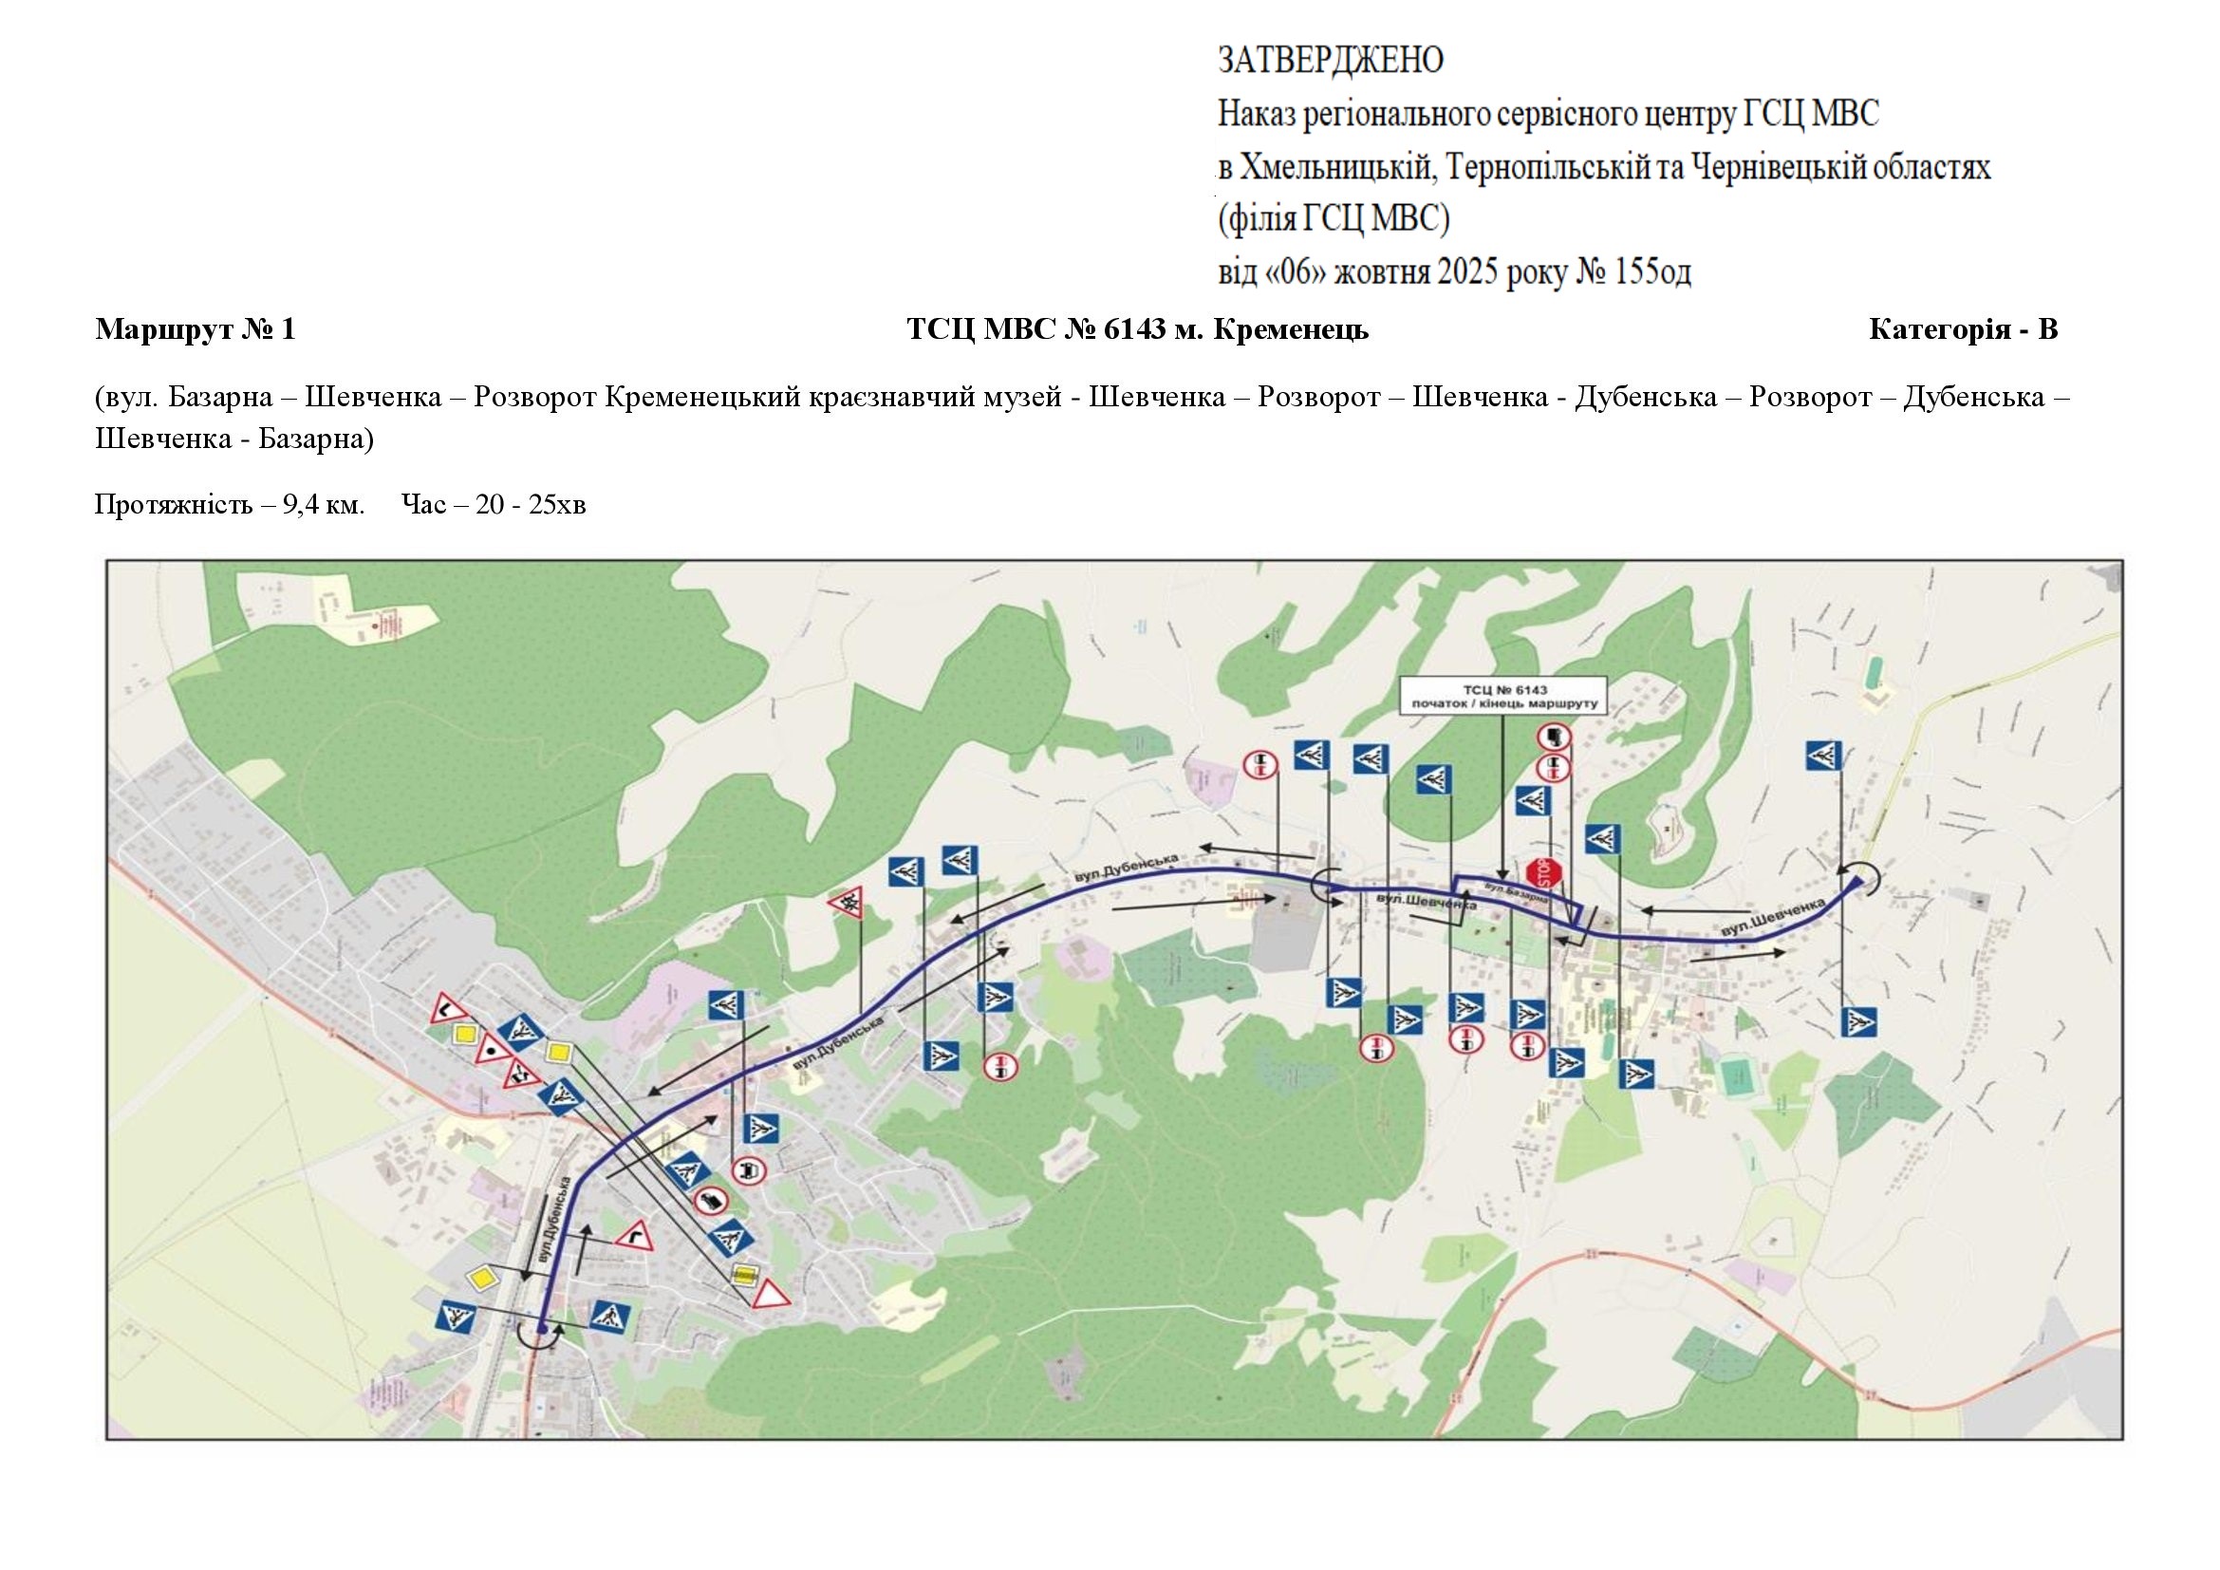Click the warning triangle with black dot
This screenshot has width=2220, height=1570.
tap(492, 1049)
